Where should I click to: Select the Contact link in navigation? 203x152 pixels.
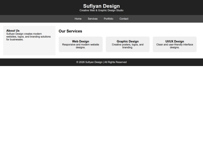(124, 19)
